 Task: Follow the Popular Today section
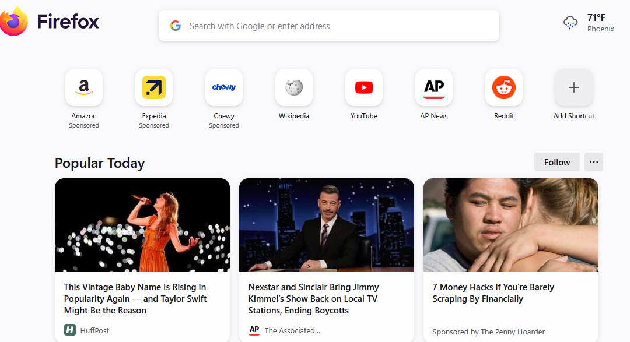556,162
